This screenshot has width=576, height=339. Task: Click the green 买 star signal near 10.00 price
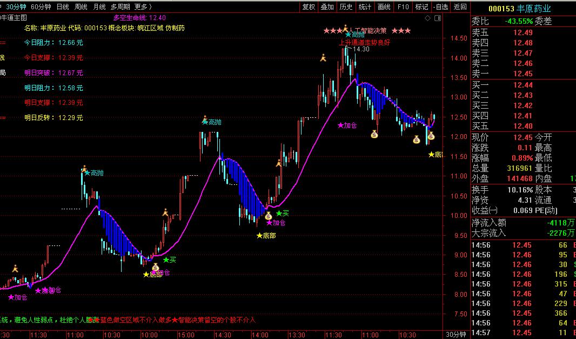click(x=283, y=213)
